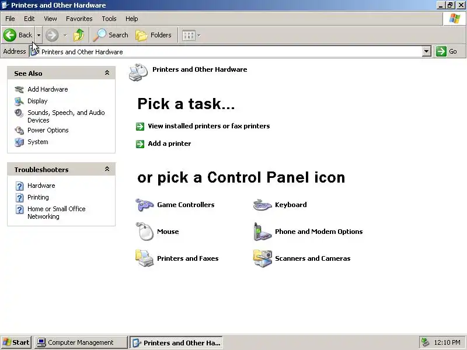Screen dimensions: 467x350
Task: Click the window title bar system icon
Action: tap(5, 5)
